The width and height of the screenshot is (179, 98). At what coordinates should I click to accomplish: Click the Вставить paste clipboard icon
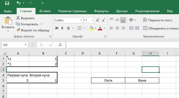click(8, 21)
